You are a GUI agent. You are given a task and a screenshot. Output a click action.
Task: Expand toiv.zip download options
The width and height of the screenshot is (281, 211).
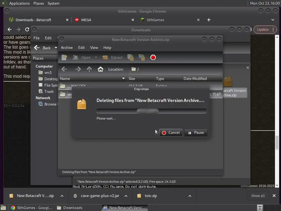click(x=190, y=196)
